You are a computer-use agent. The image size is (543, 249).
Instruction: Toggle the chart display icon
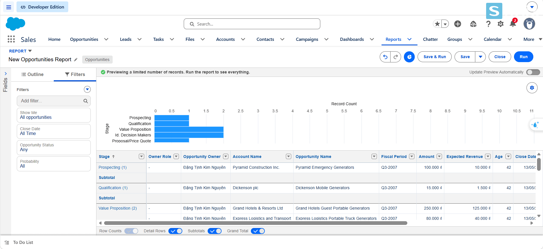click(409, 57)
